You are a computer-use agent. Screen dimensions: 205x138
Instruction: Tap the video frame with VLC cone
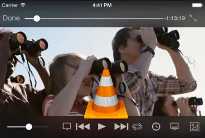point(102,71)
